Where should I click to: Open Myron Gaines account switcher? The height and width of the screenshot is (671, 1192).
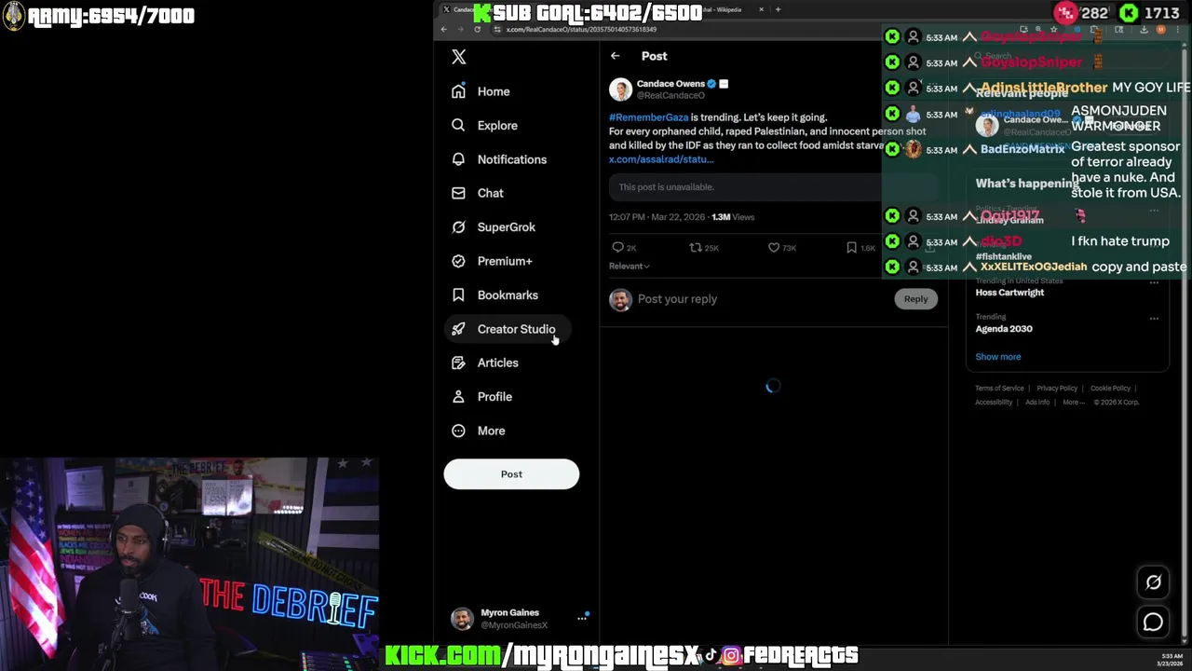519,619
